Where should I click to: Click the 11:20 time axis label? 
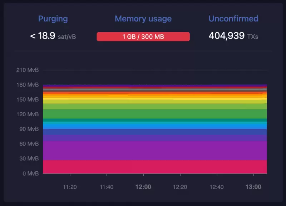(x=70, y=187)
